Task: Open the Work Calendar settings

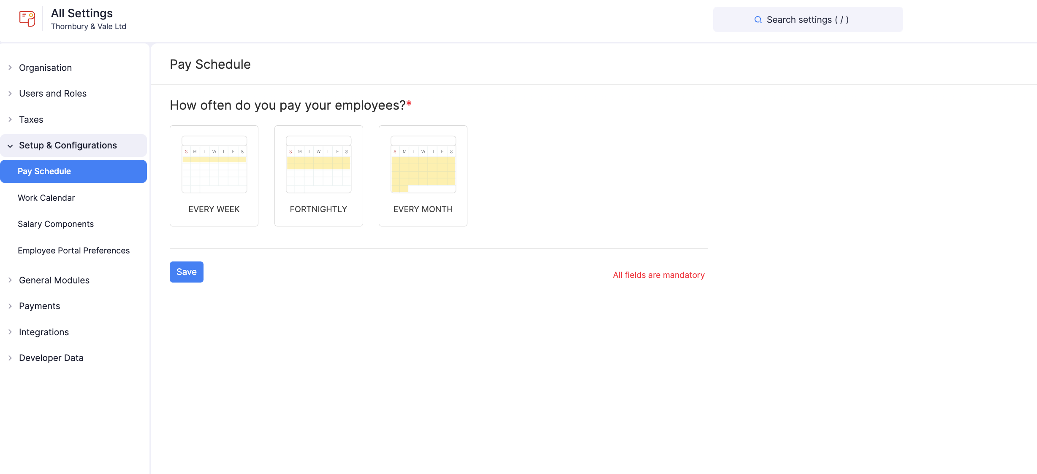Action: (x=46, y=198)
